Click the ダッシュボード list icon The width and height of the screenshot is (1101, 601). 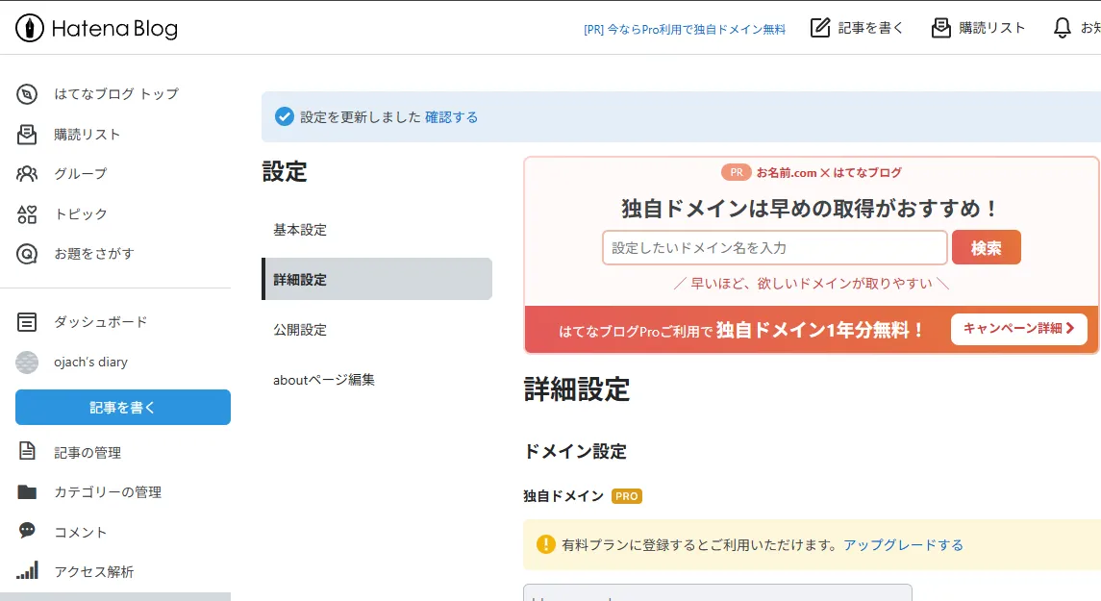tap(27, 322)
